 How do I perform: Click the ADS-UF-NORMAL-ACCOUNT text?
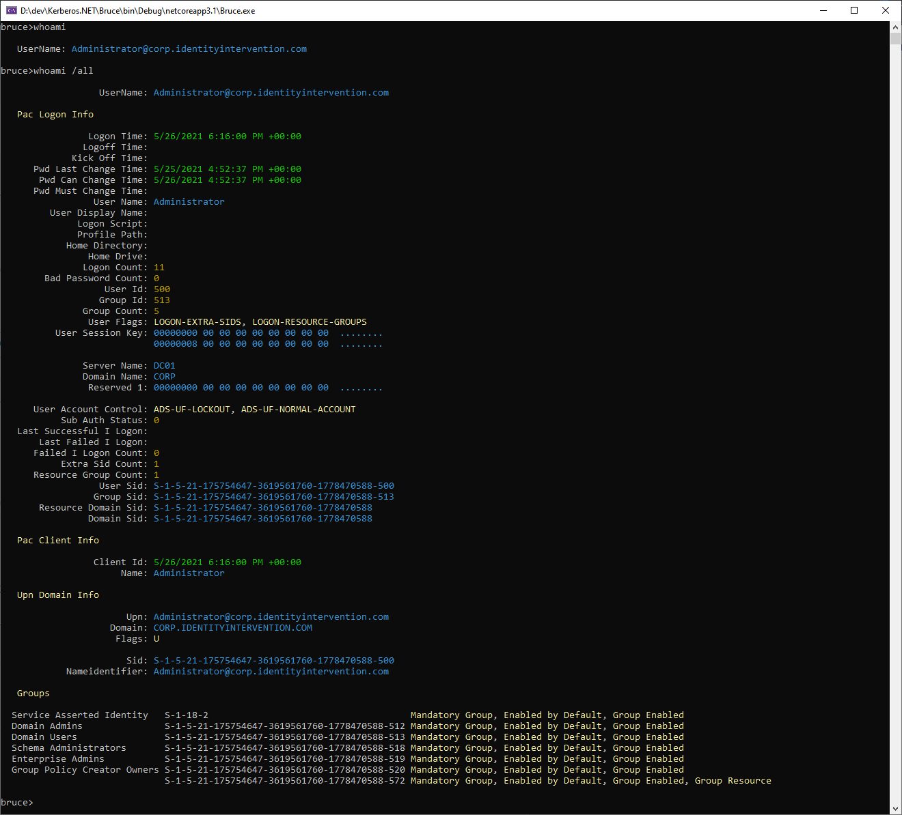(299, 410)
